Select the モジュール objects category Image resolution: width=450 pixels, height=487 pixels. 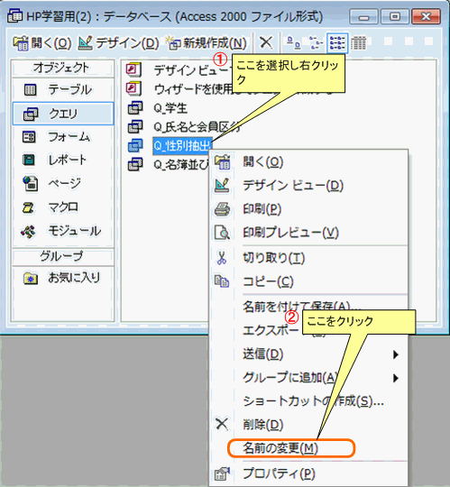tap(63, 231)
